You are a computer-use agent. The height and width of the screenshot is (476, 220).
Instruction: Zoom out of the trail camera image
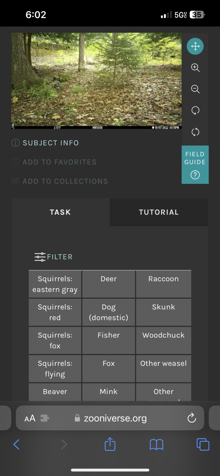click(x=195, y=89)
